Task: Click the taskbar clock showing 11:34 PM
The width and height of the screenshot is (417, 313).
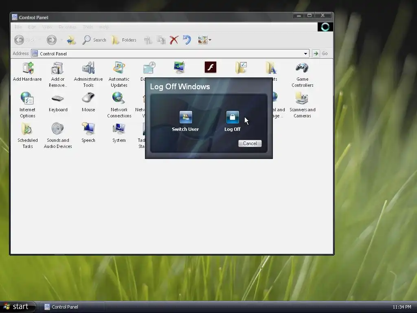Action: click(x=402, y=307)
